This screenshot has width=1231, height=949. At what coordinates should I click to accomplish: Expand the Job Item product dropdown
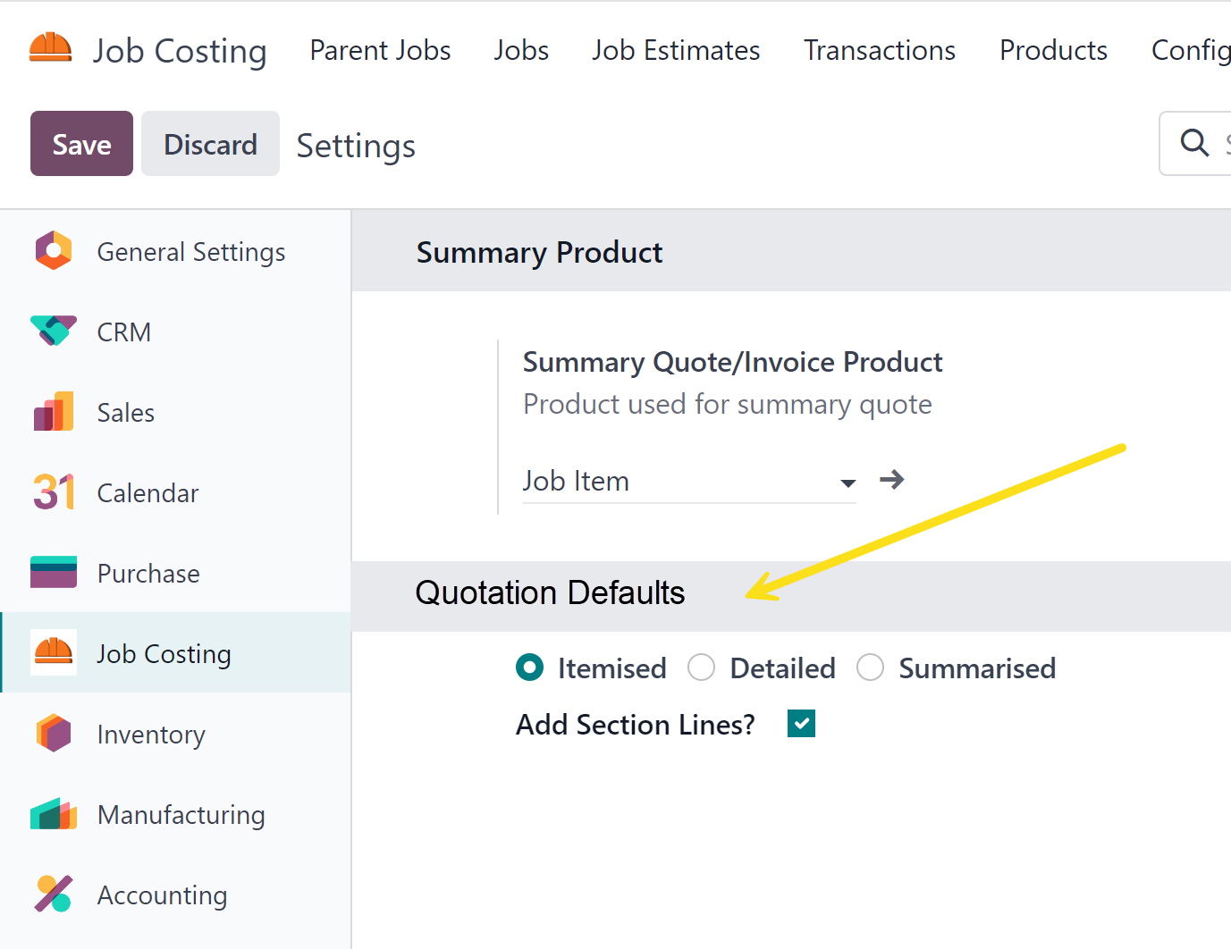pyautogui.click(x=847, y=483)
